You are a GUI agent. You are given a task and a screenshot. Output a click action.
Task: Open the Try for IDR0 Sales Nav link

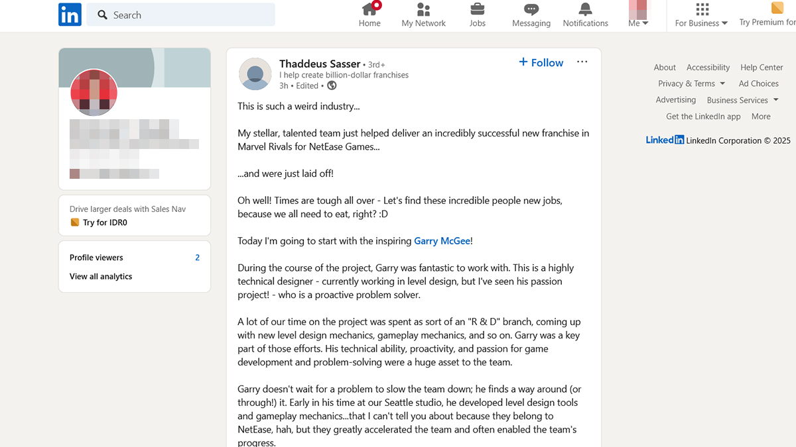(x=104, y=223)
